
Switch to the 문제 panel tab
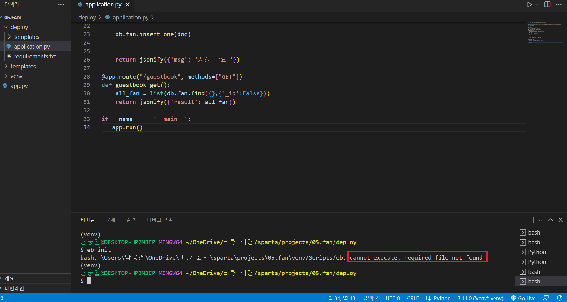click(x=110, y=220)
